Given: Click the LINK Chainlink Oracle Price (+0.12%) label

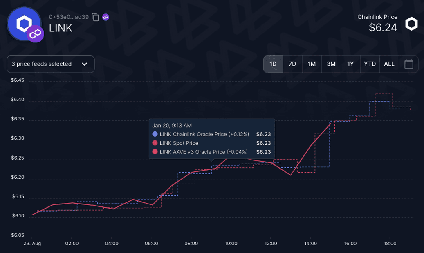Looking at the screenshot, I should pyautogui.click(x=204, y=134).
